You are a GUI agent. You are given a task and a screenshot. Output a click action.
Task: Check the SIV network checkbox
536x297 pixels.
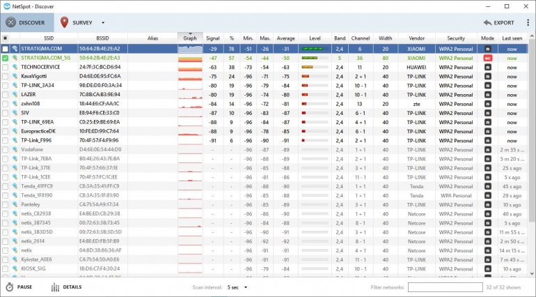(5, 113)
